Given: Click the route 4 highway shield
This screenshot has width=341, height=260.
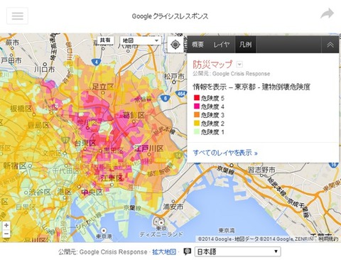Looking at the screenshot, I should [x=96, y=62].
